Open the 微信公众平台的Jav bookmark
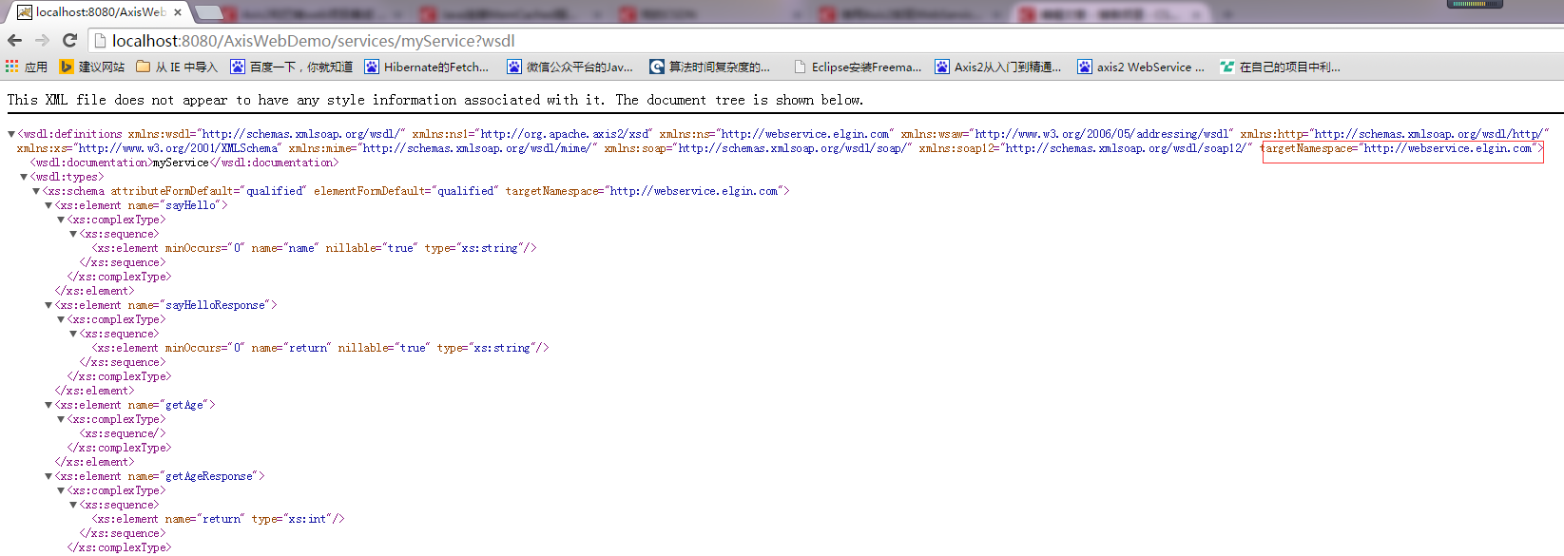This screenshot has height=556, width=1564. pos(570,67)
